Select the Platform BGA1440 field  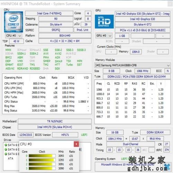pos(65,36)
